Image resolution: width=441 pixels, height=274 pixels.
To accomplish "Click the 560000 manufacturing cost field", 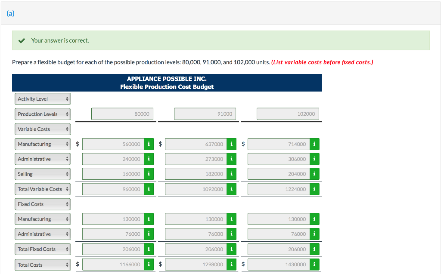I will click(x=113, y=144).
